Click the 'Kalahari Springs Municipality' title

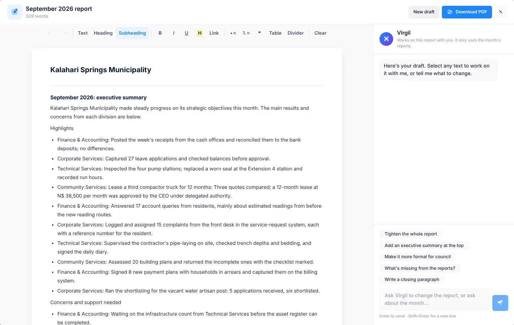tap(101, 70)
